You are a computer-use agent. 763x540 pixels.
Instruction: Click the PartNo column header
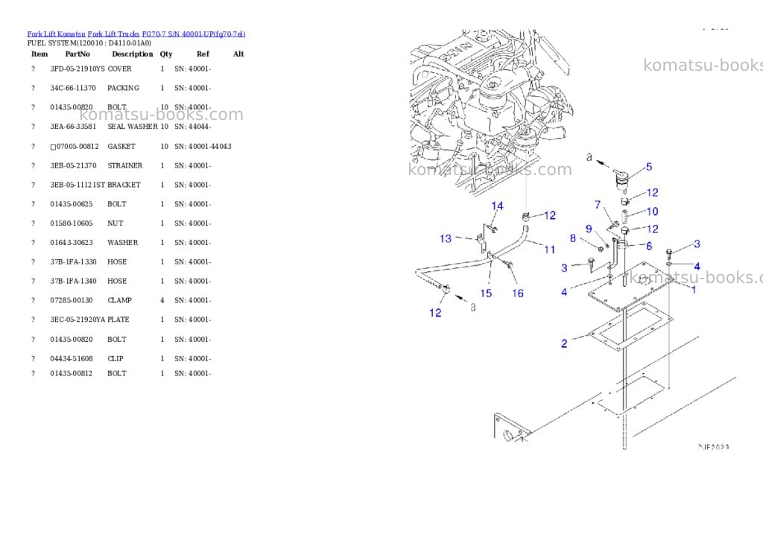(77, 54)
